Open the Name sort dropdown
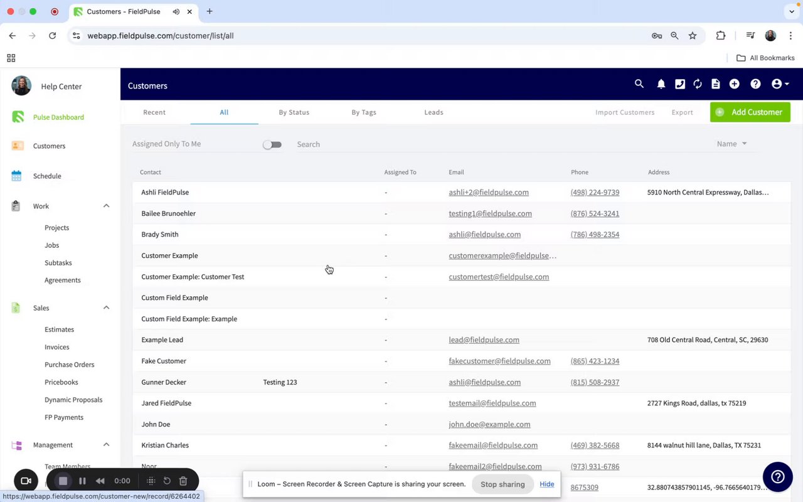Image resolution: width=803 pixels, height=502 pixels. pyautogui.click(x=732, y=144)
